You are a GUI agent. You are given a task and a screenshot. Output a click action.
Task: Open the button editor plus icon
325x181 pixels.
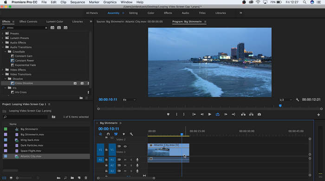coord(318,115)
